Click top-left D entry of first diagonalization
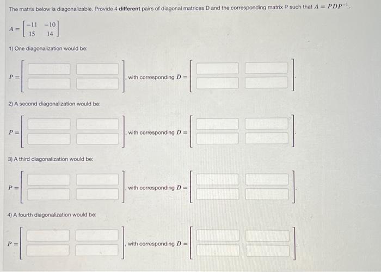The width and height of the screenshot is (381, 272). 217,68
